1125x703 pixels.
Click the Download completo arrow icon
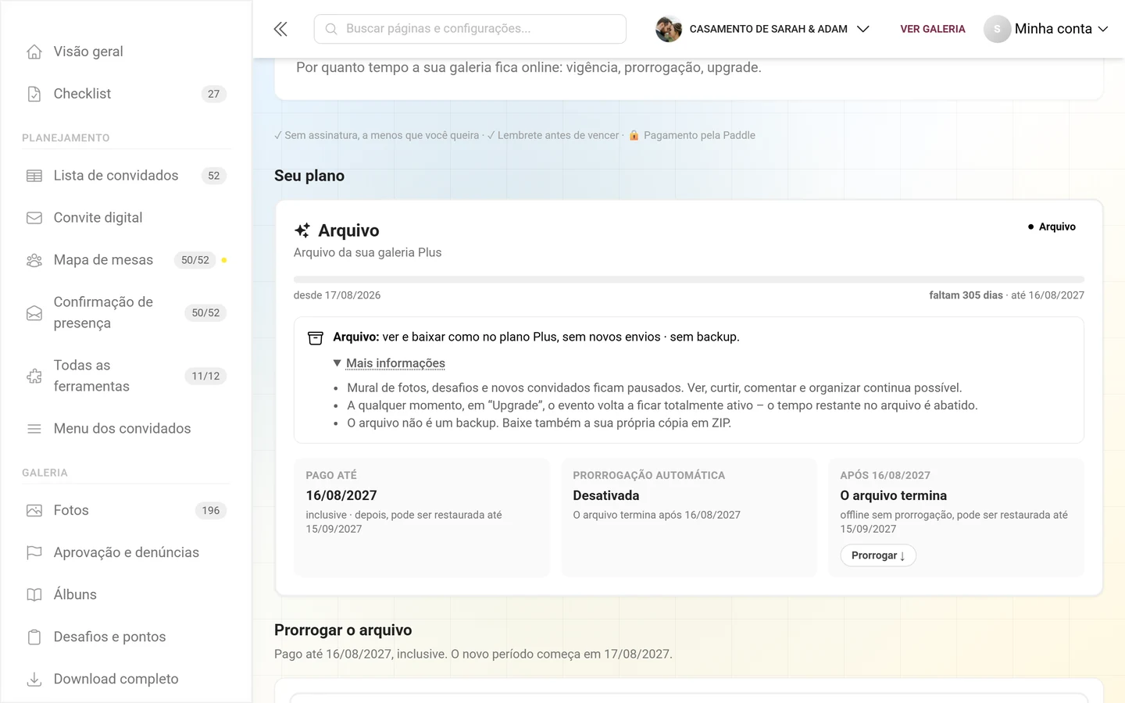coord(34,680)
